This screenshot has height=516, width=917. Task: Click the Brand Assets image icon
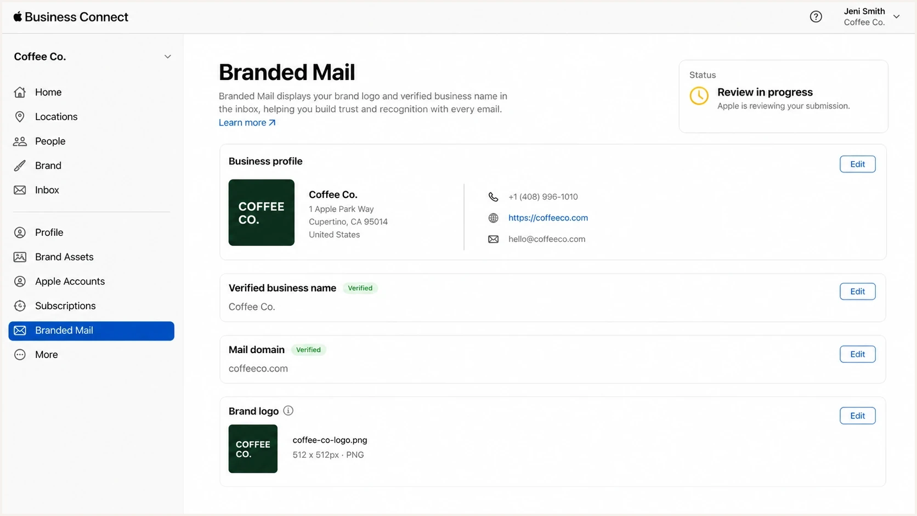point(20,257)
